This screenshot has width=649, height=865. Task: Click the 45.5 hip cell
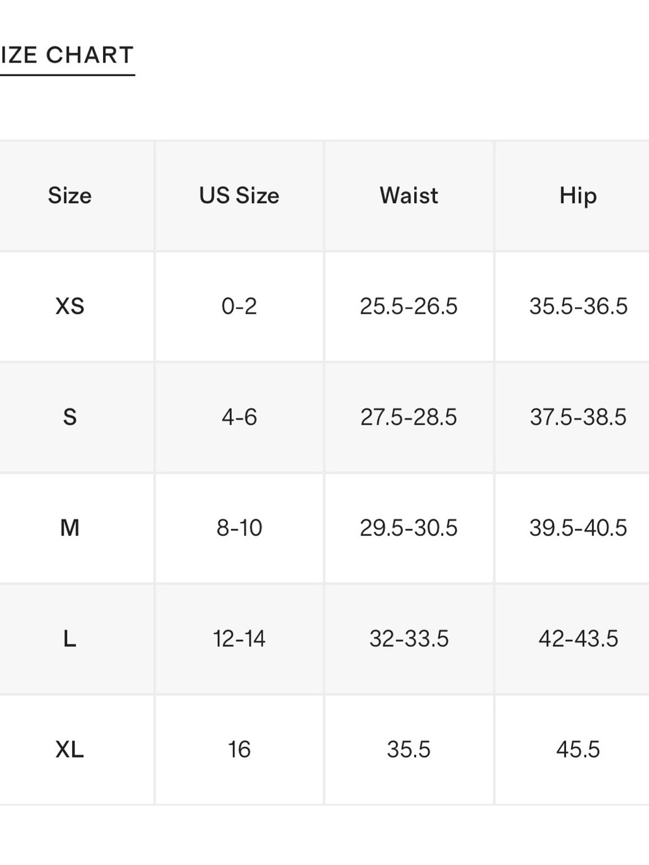(578, 749)
